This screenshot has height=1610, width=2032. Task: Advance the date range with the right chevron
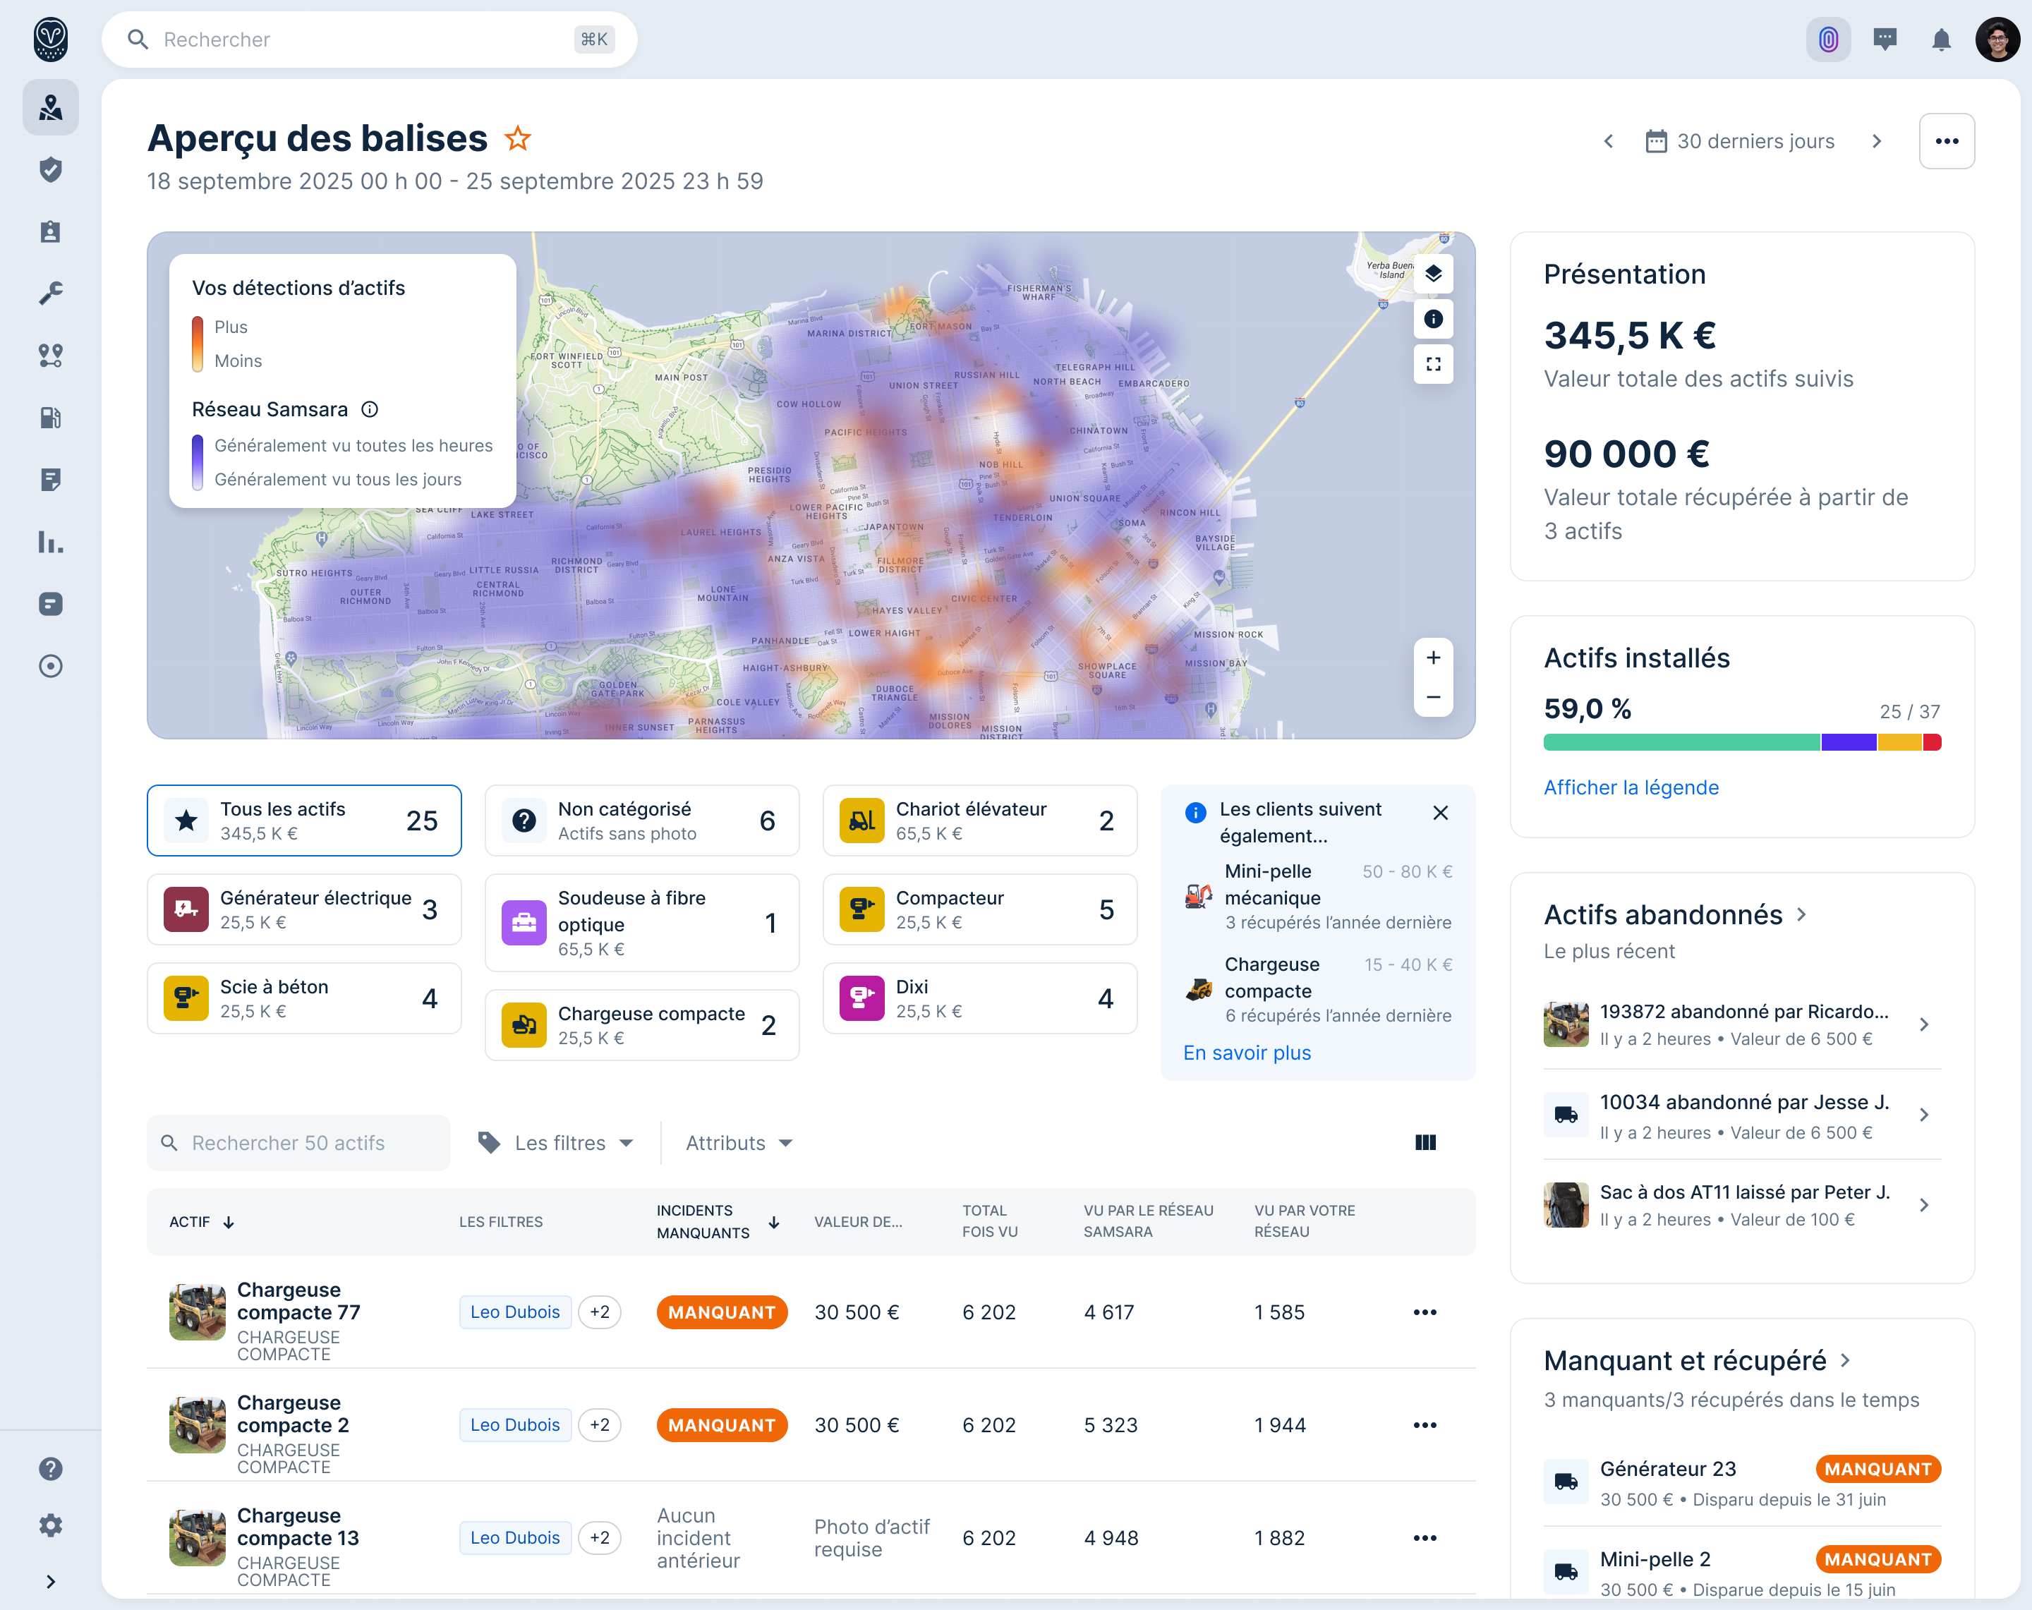coord(1877,140)
